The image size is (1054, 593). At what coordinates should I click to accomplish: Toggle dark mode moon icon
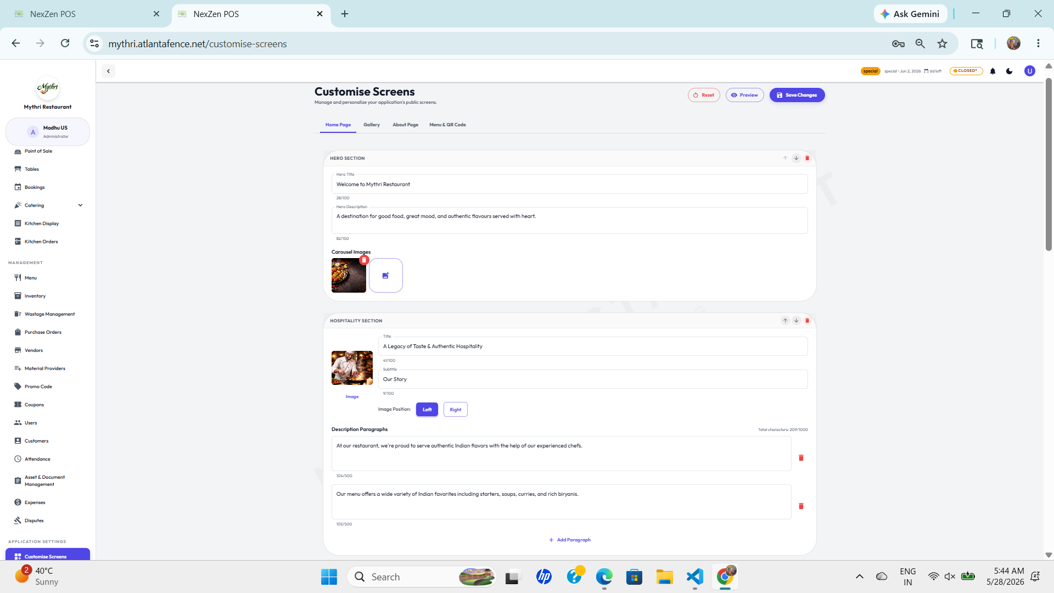(x=1009, y=71)
